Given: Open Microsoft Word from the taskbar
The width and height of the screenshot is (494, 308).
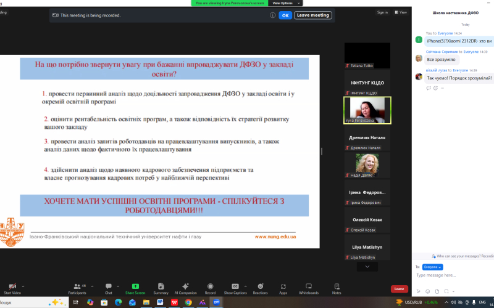Looking at the screenshot, I should tap(161, 302).
